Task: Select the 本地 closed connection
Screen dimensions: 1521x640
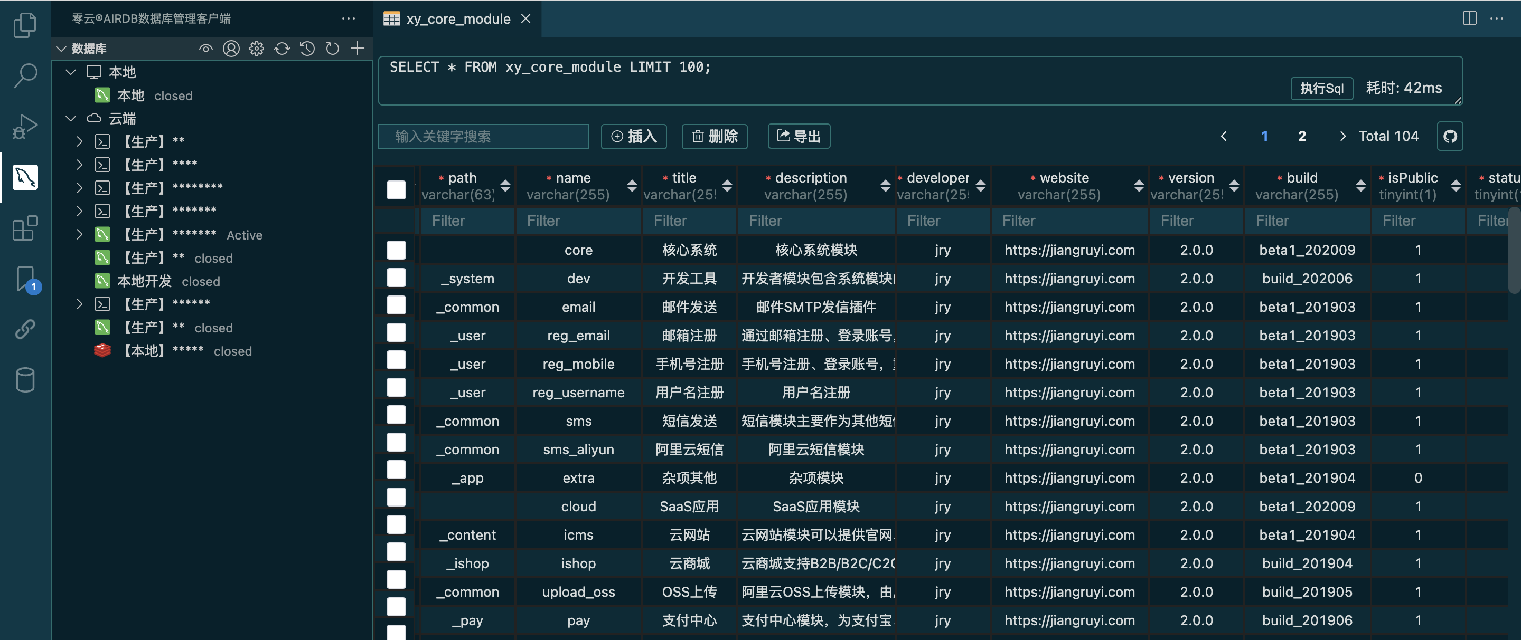Action: tap(155, 95)
